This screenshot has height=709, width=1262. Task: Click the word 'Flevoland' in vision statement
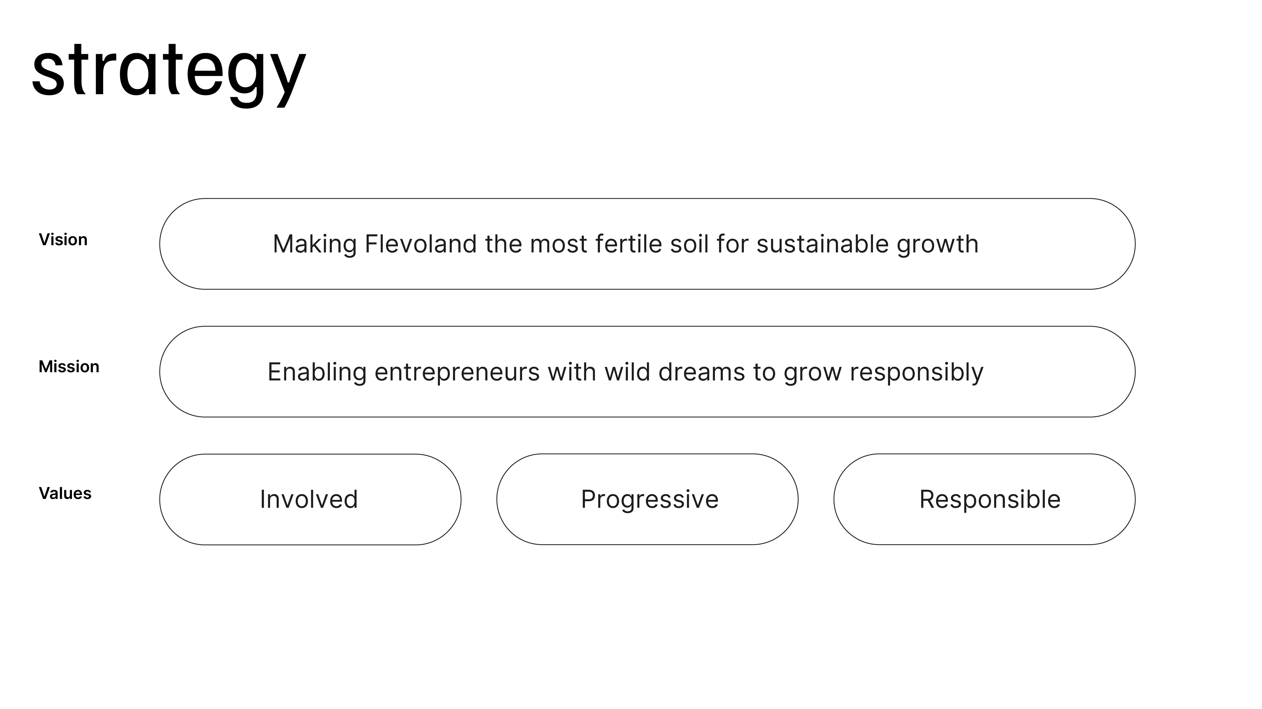[x=420, y=244]
